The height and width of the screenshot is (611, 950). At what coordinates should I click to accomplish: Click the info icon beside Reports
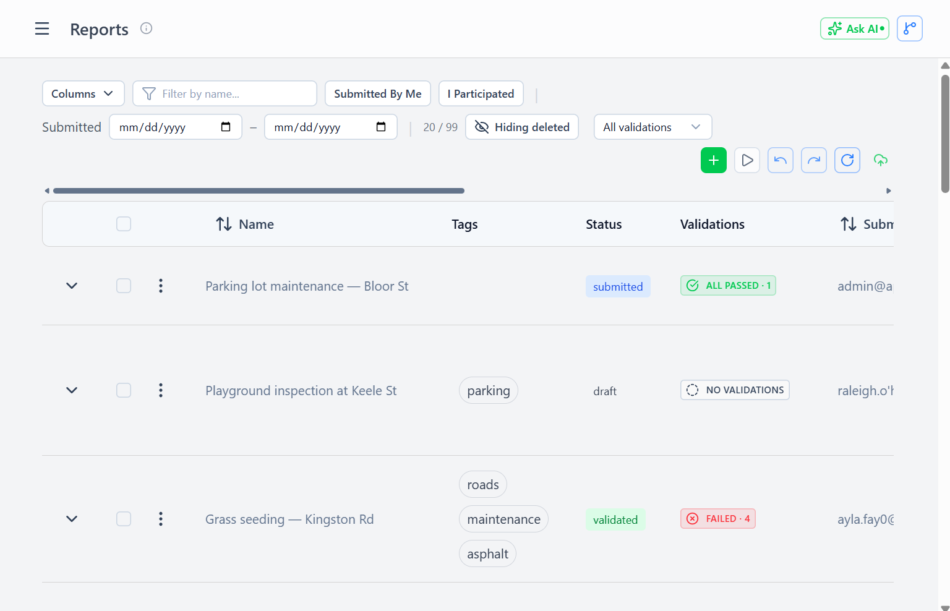(146, 28)
